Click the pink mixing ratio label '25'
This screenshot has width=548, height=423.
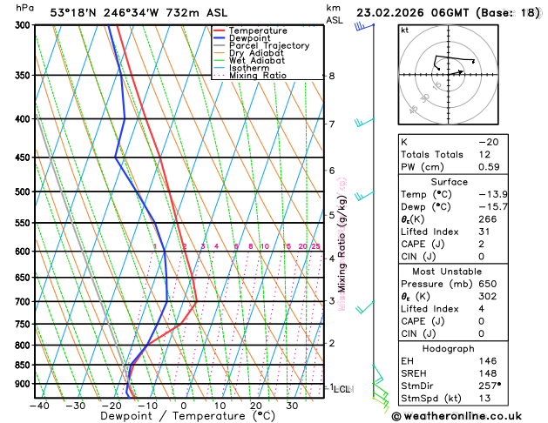pos(316,246)
